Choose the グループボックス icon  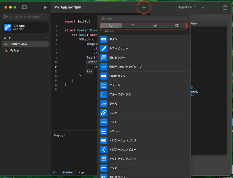click(104, 94)
